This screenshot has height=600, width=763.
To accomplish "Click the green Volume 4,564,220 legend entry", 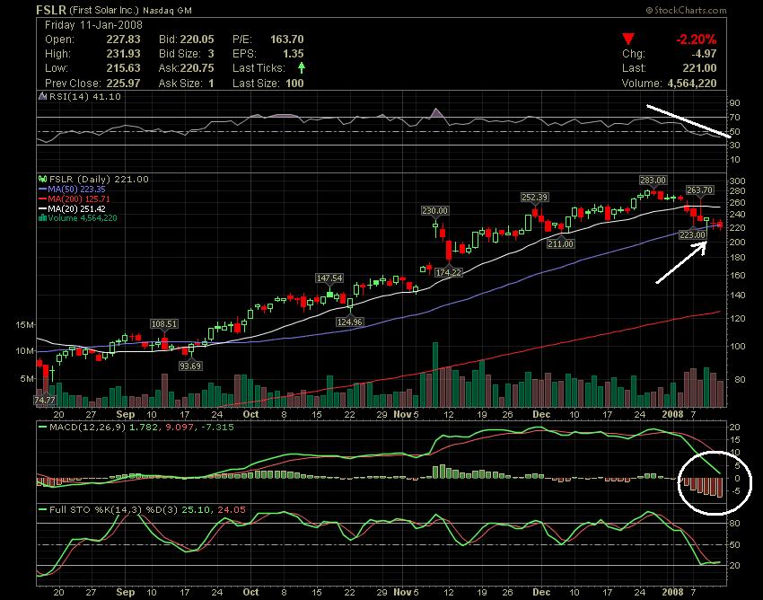I will pyautogui.click(x=83, y=218).
